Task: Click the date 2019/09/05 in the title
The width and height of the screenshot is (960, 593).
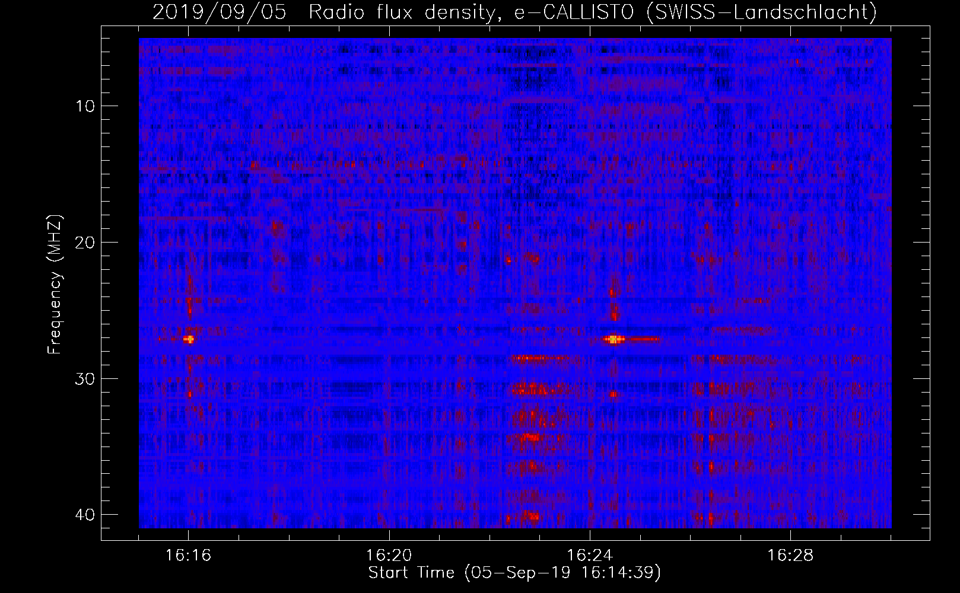Action: point(220,12)
